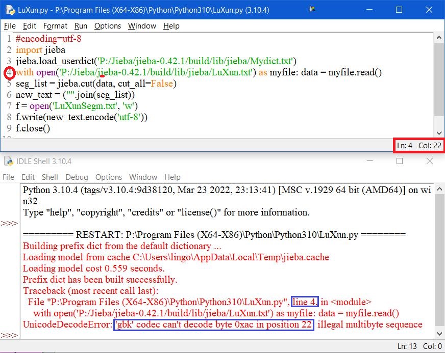Click 'illegal multibyte sequence' text in shell
Screen dimensions: 445x353
tap(370, 324)
